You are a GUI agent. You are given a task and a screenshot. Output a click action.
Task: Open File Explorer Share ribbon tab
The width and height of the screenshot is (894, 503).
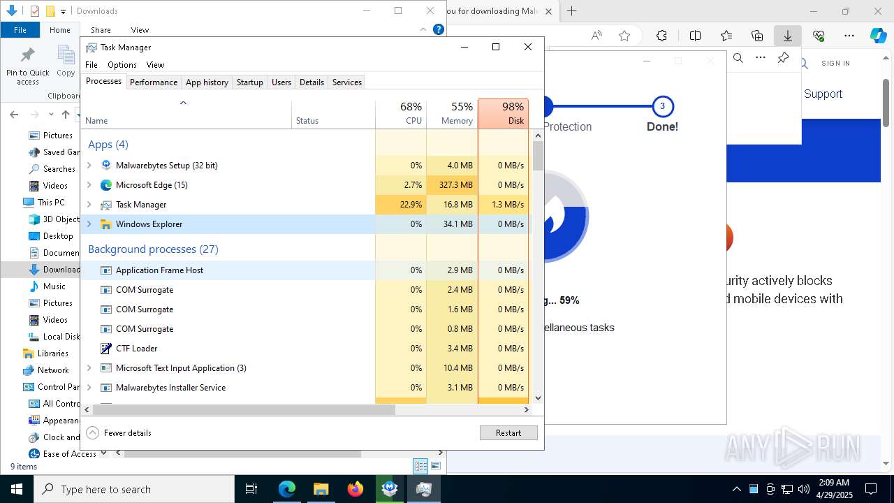(101, 30)
